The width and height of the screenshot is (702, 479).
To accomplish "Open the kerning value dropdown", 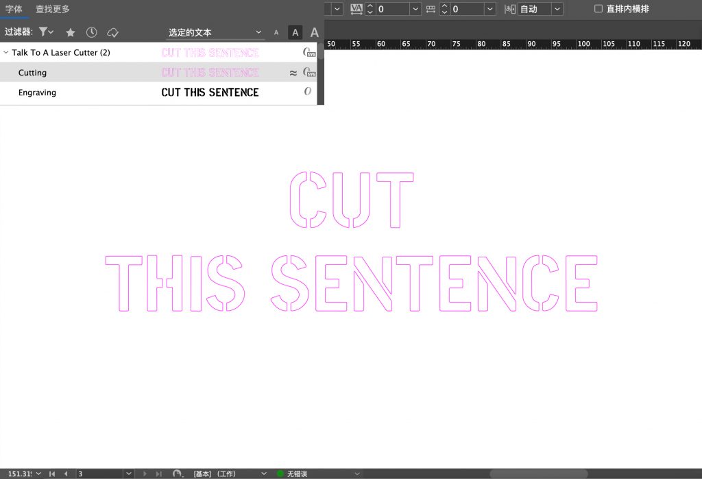I will [x=415, y=9].
